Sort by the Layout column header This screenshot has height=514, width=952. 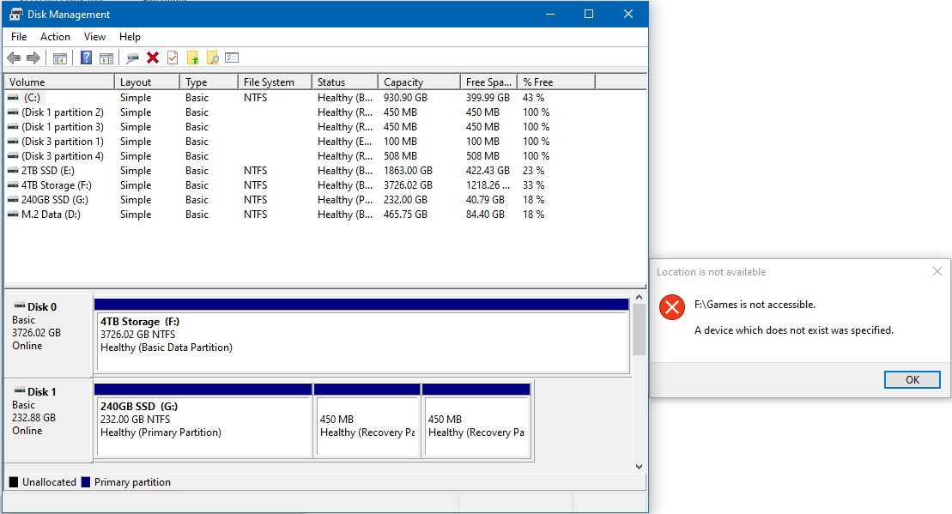[147, 82]
